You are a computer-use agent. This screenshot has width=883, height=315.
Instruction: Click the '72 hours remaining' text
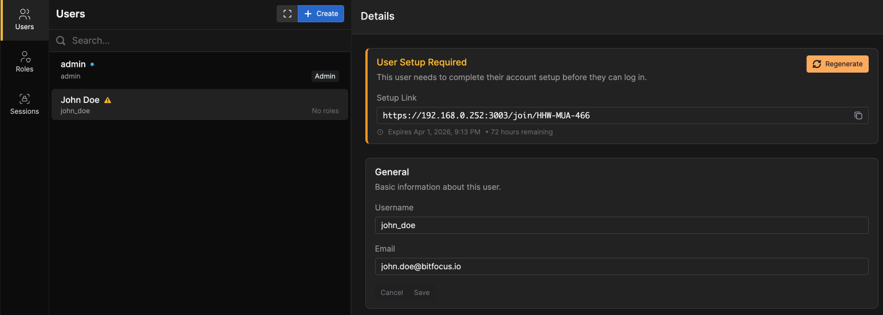pos(522,132)
